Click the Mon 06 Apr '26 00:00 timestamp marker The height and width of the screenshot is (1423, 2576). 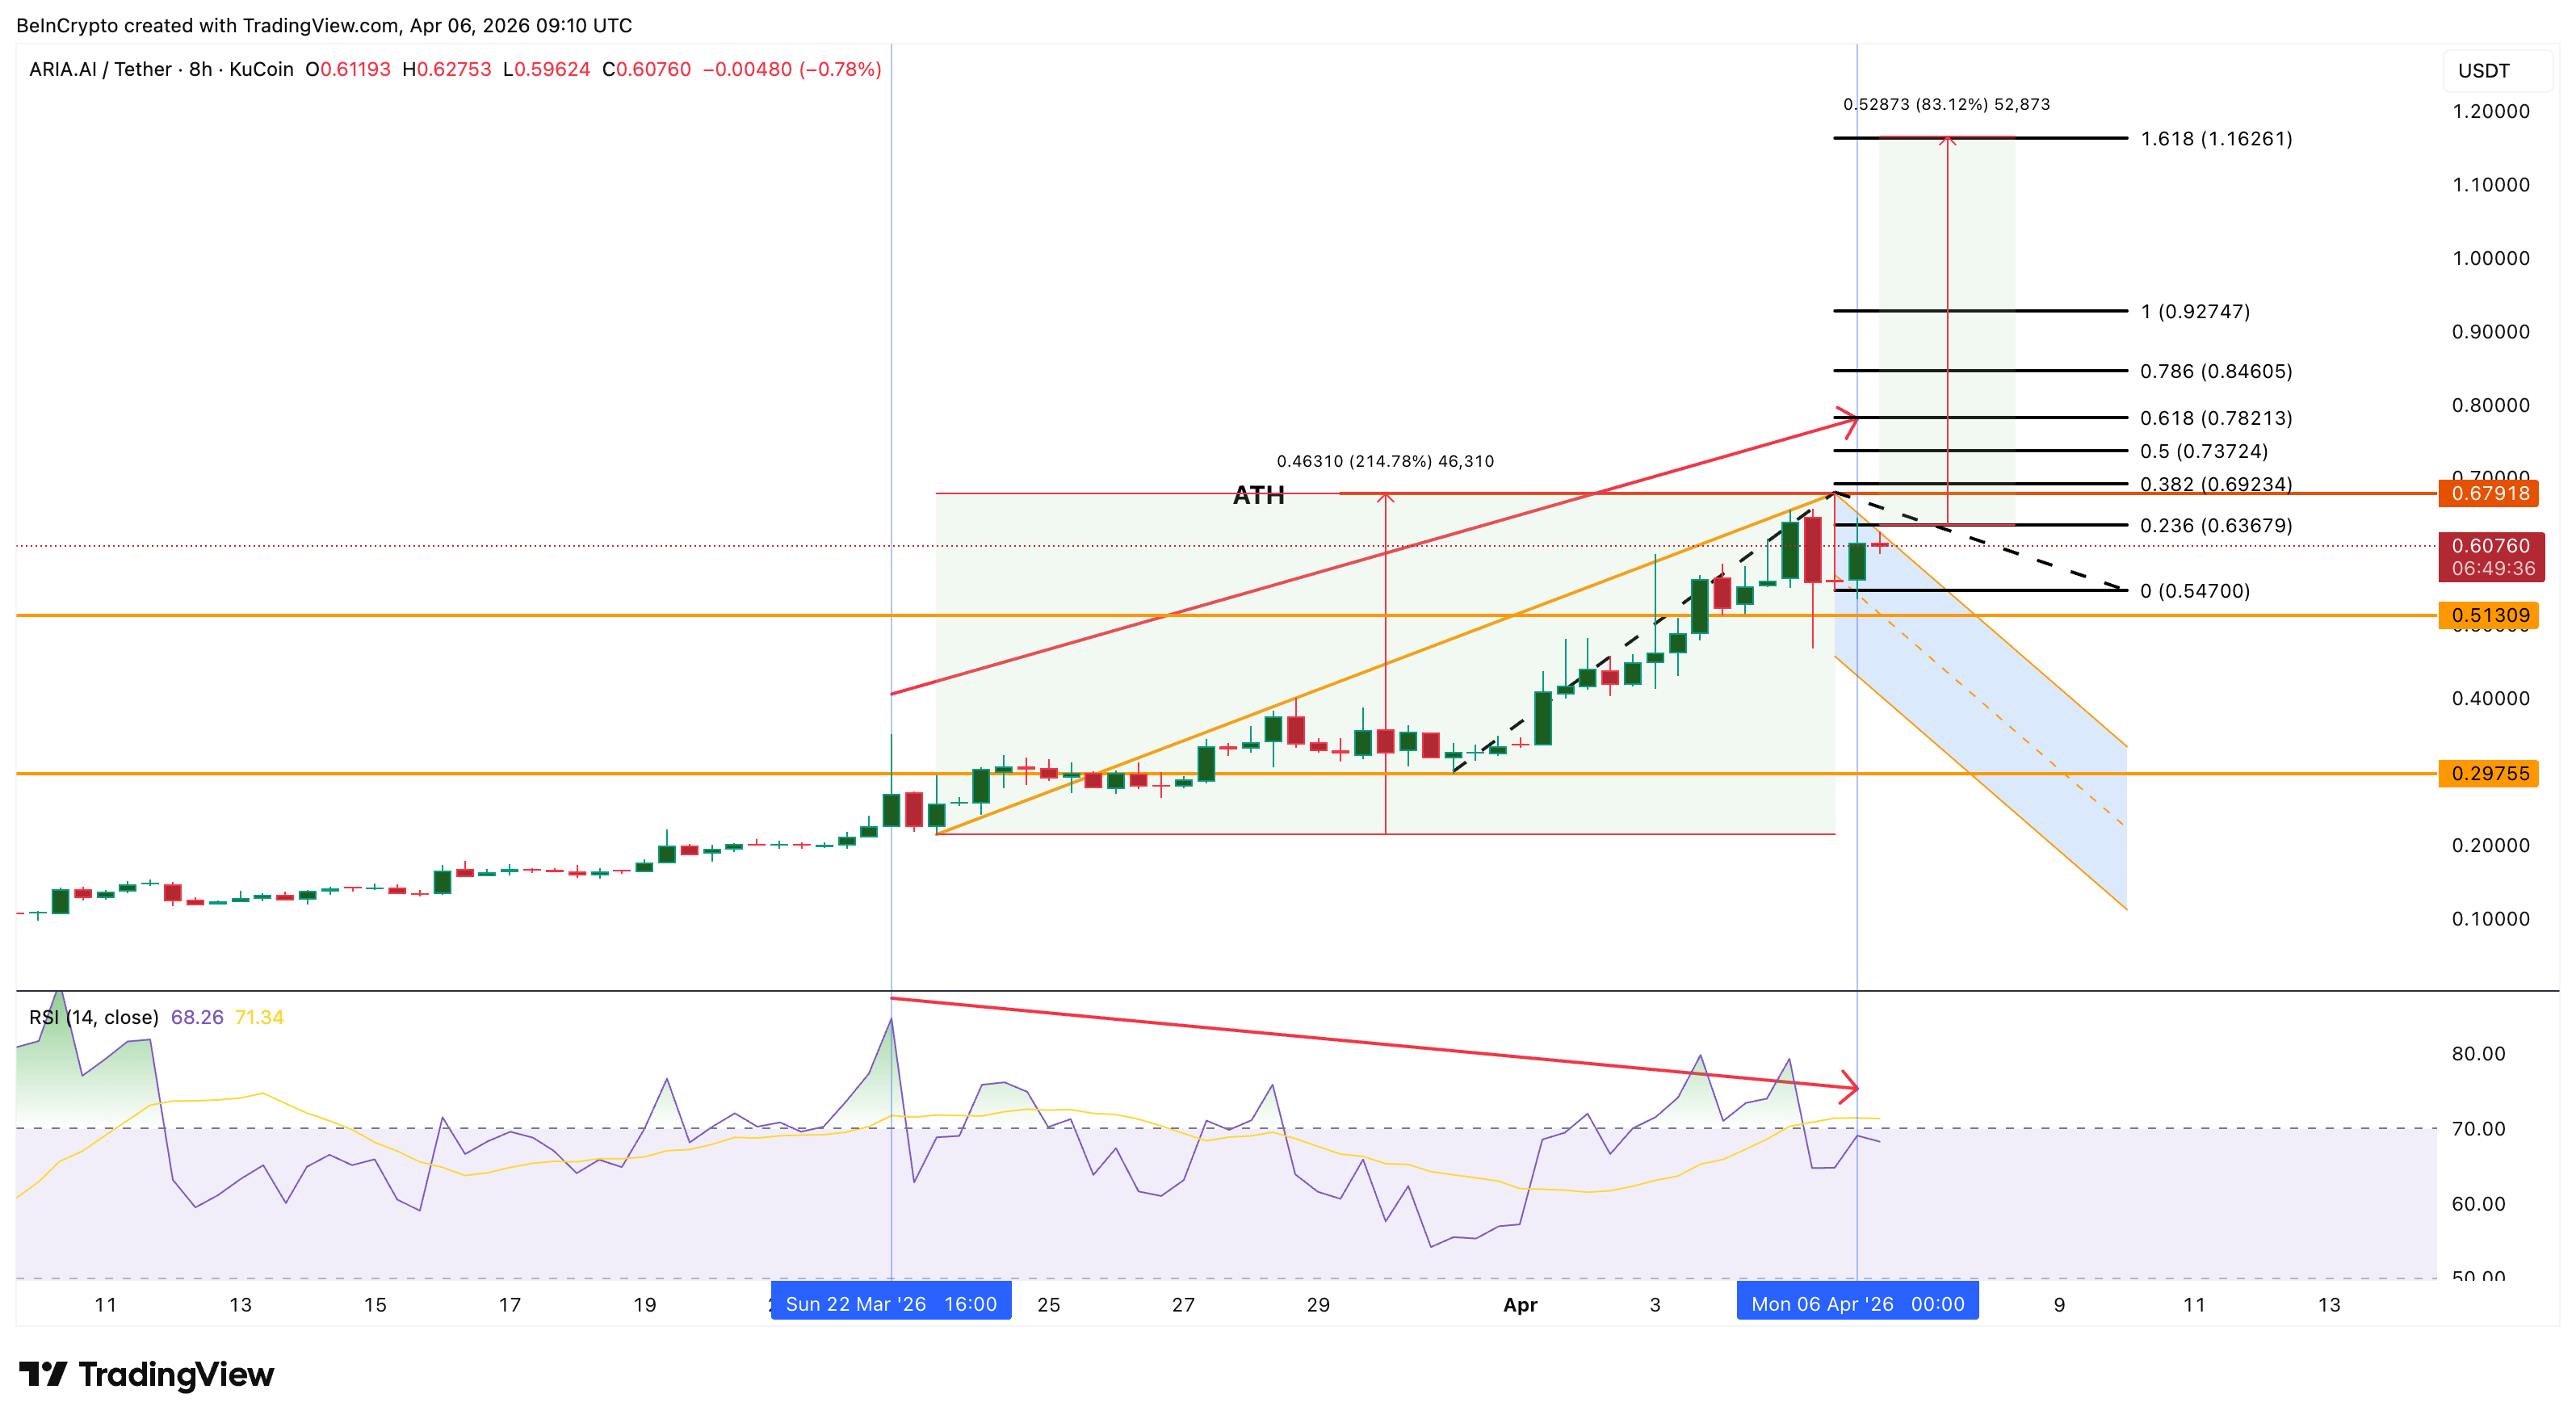click(1857, 1303)
